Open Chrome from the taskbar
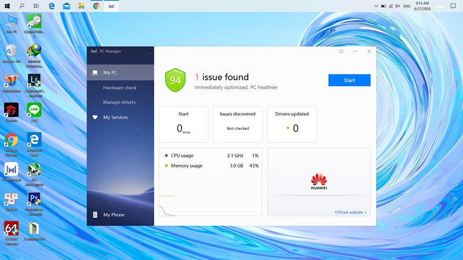The width and height of the screenshot is (463, 260). click(96, 6)
